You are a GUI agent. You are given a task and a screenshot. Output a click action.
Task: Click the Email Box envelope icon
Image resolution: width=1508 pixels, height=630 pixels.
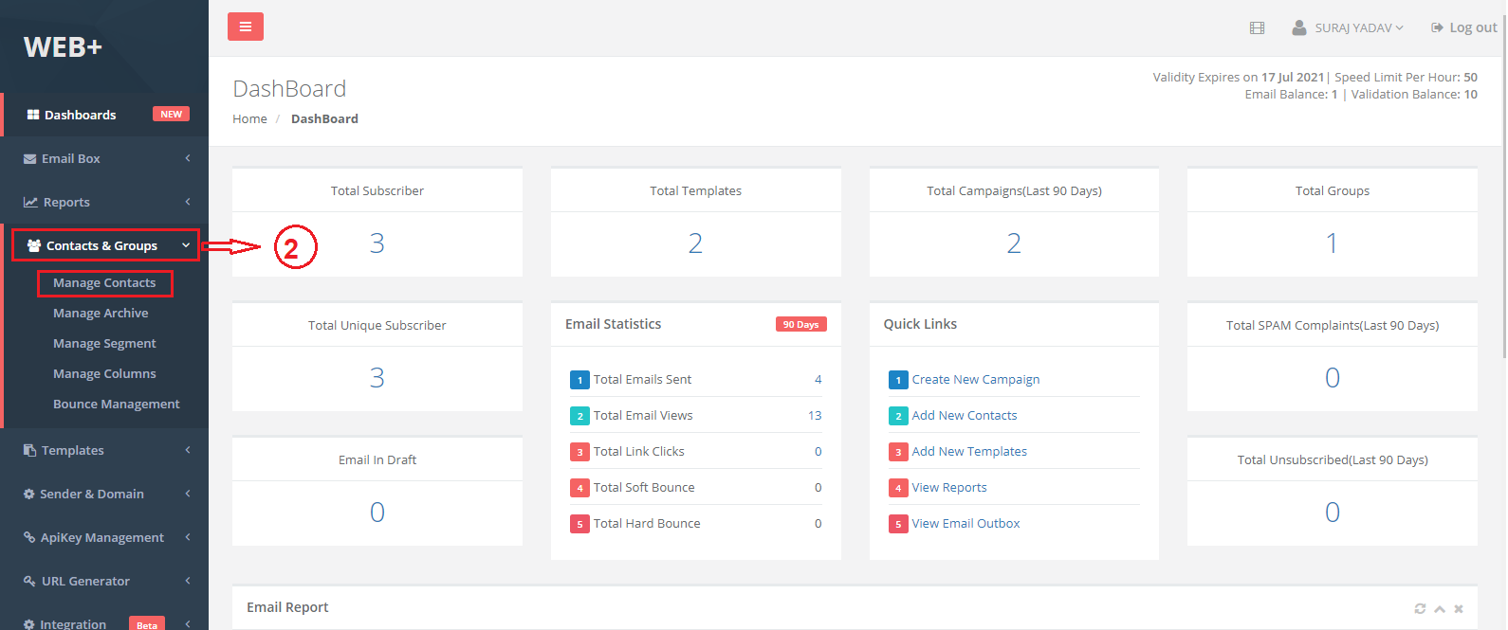point(30,159)
